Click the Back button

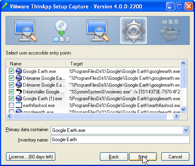point(114,156)
